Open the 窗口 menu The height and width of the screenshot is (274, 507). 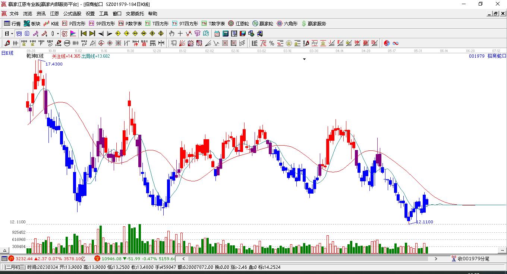pos(117,13)
